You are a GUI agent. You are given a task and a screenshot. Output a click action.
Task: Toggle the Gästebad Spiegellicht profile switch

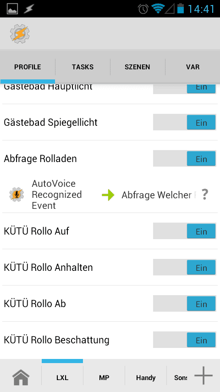tap(185, 122)
